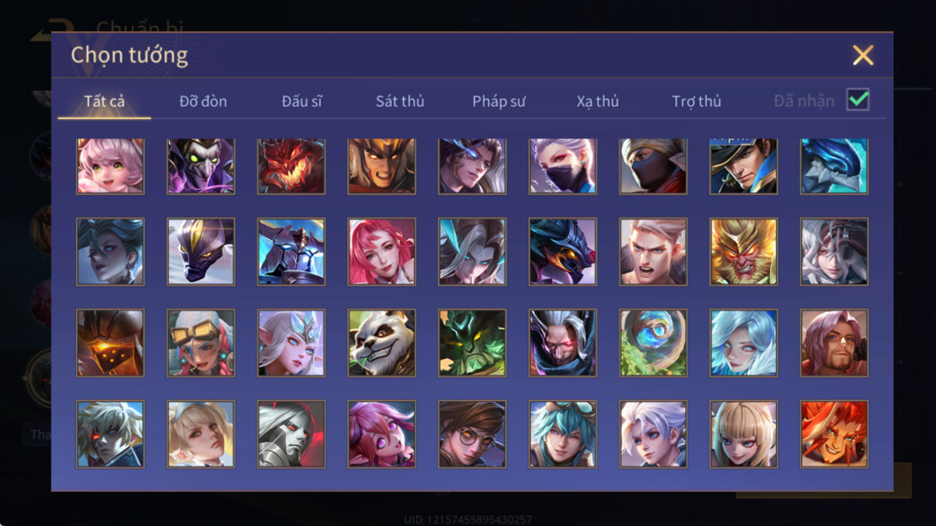Show the Trợ thủ hero category
The height and width of the screenshot is (526, 936).
point(696,101)
